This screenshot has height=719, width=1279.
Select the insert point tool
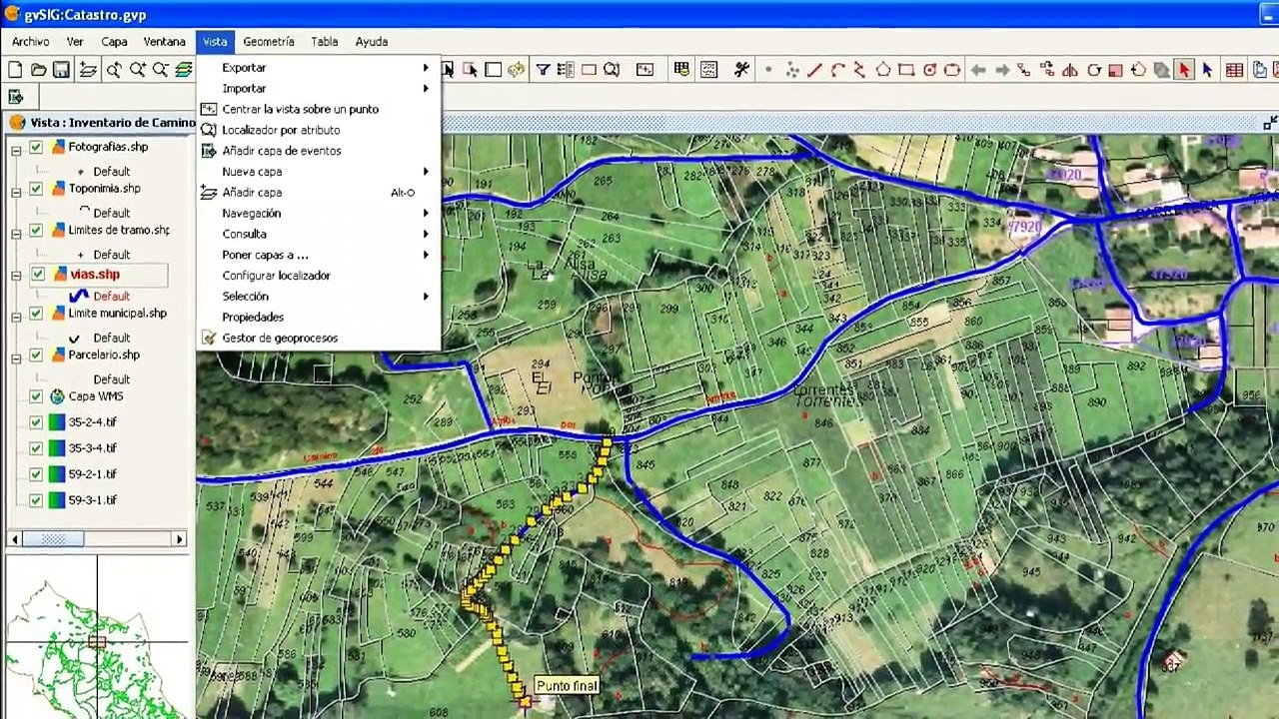tap(768, 70)
